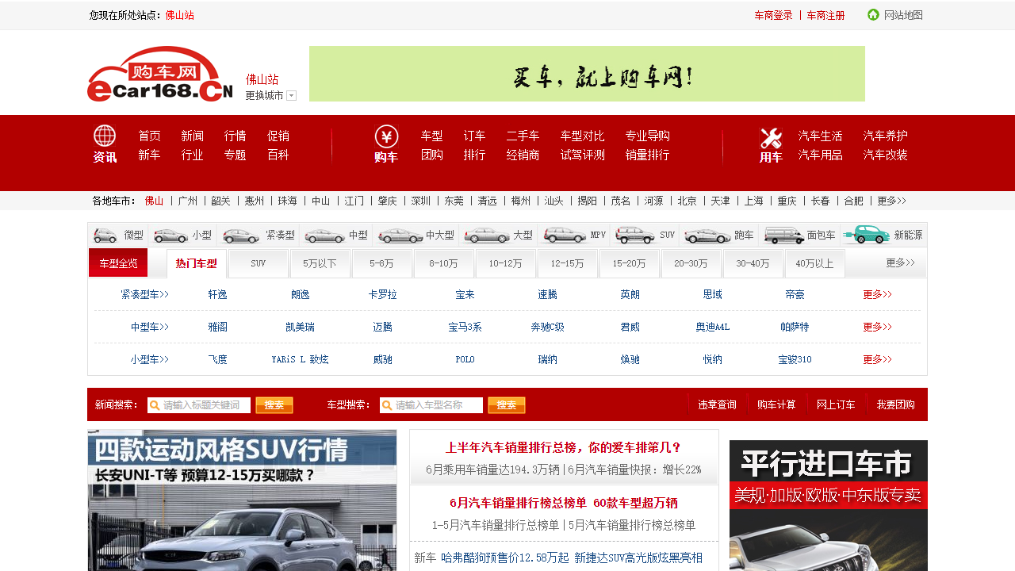Click the globe 资讯 icon
This screenshot has width=1015, height=571.
(105, 136)
